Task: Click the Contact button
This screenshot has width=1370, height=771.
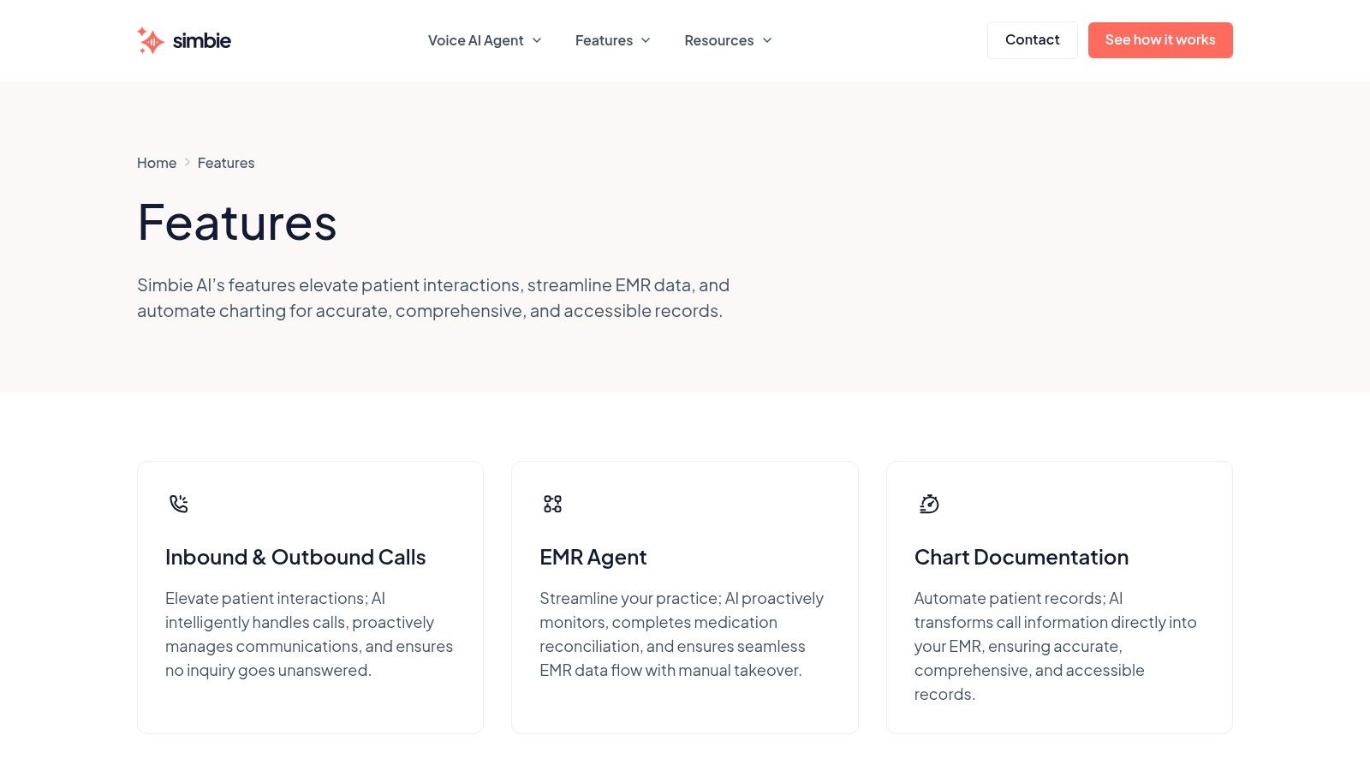Action: tap(1033, 40)
